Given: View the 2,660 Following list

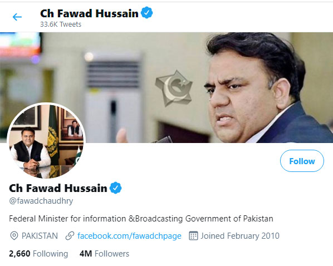Looking at the screenshot, I should pos(38,254).
